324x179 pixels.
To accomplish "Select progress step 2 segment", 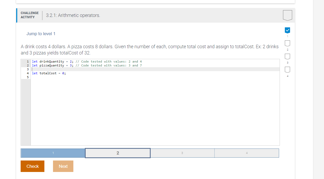I will tap(117, 153).
